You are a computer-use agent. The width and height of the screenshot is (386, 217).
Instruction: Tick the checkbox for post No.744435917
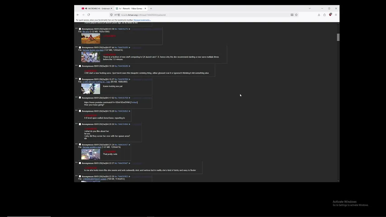click(80, 145)
